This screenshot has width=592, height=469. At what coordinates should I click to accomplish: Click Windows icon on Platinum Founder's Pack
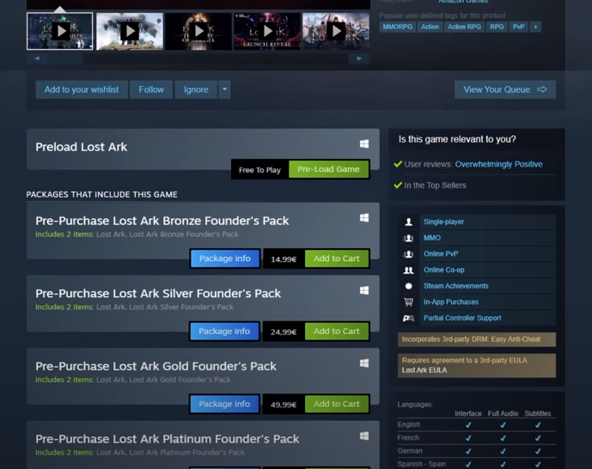(364, 435)
